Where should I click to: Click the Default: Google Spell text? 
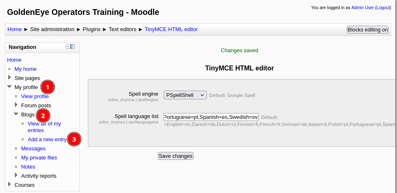[x=232, y=95]
